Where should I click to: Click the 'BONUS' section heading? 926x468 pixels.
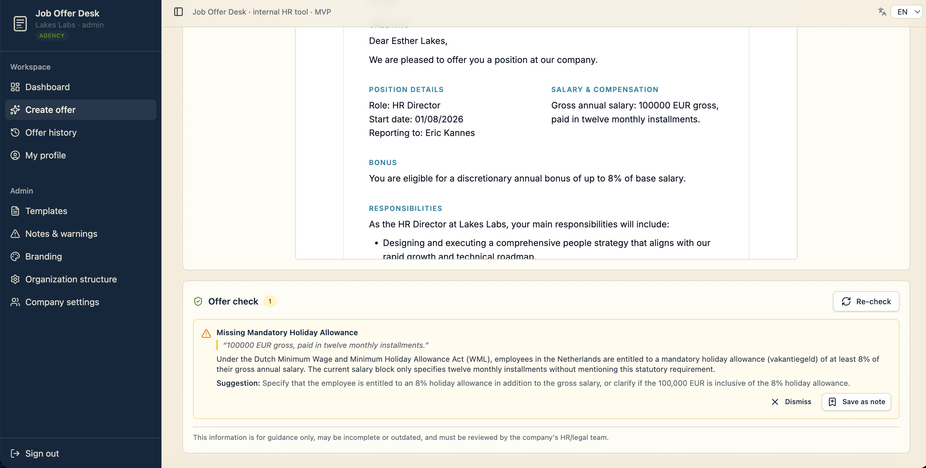click(383, 162)
